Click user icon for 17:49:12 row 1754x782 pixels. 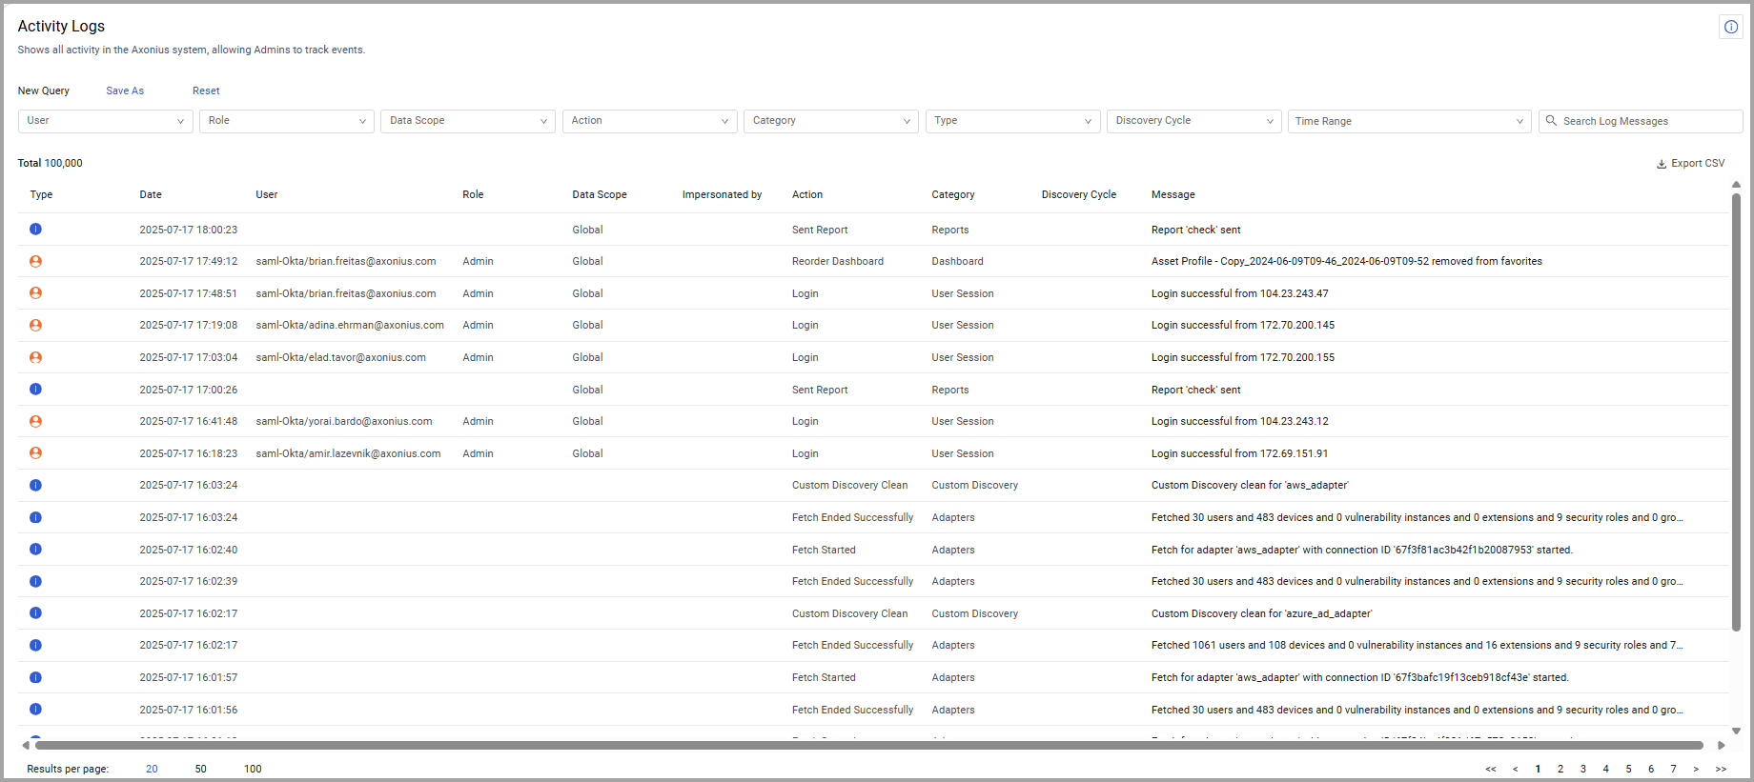tap(35, 261)
